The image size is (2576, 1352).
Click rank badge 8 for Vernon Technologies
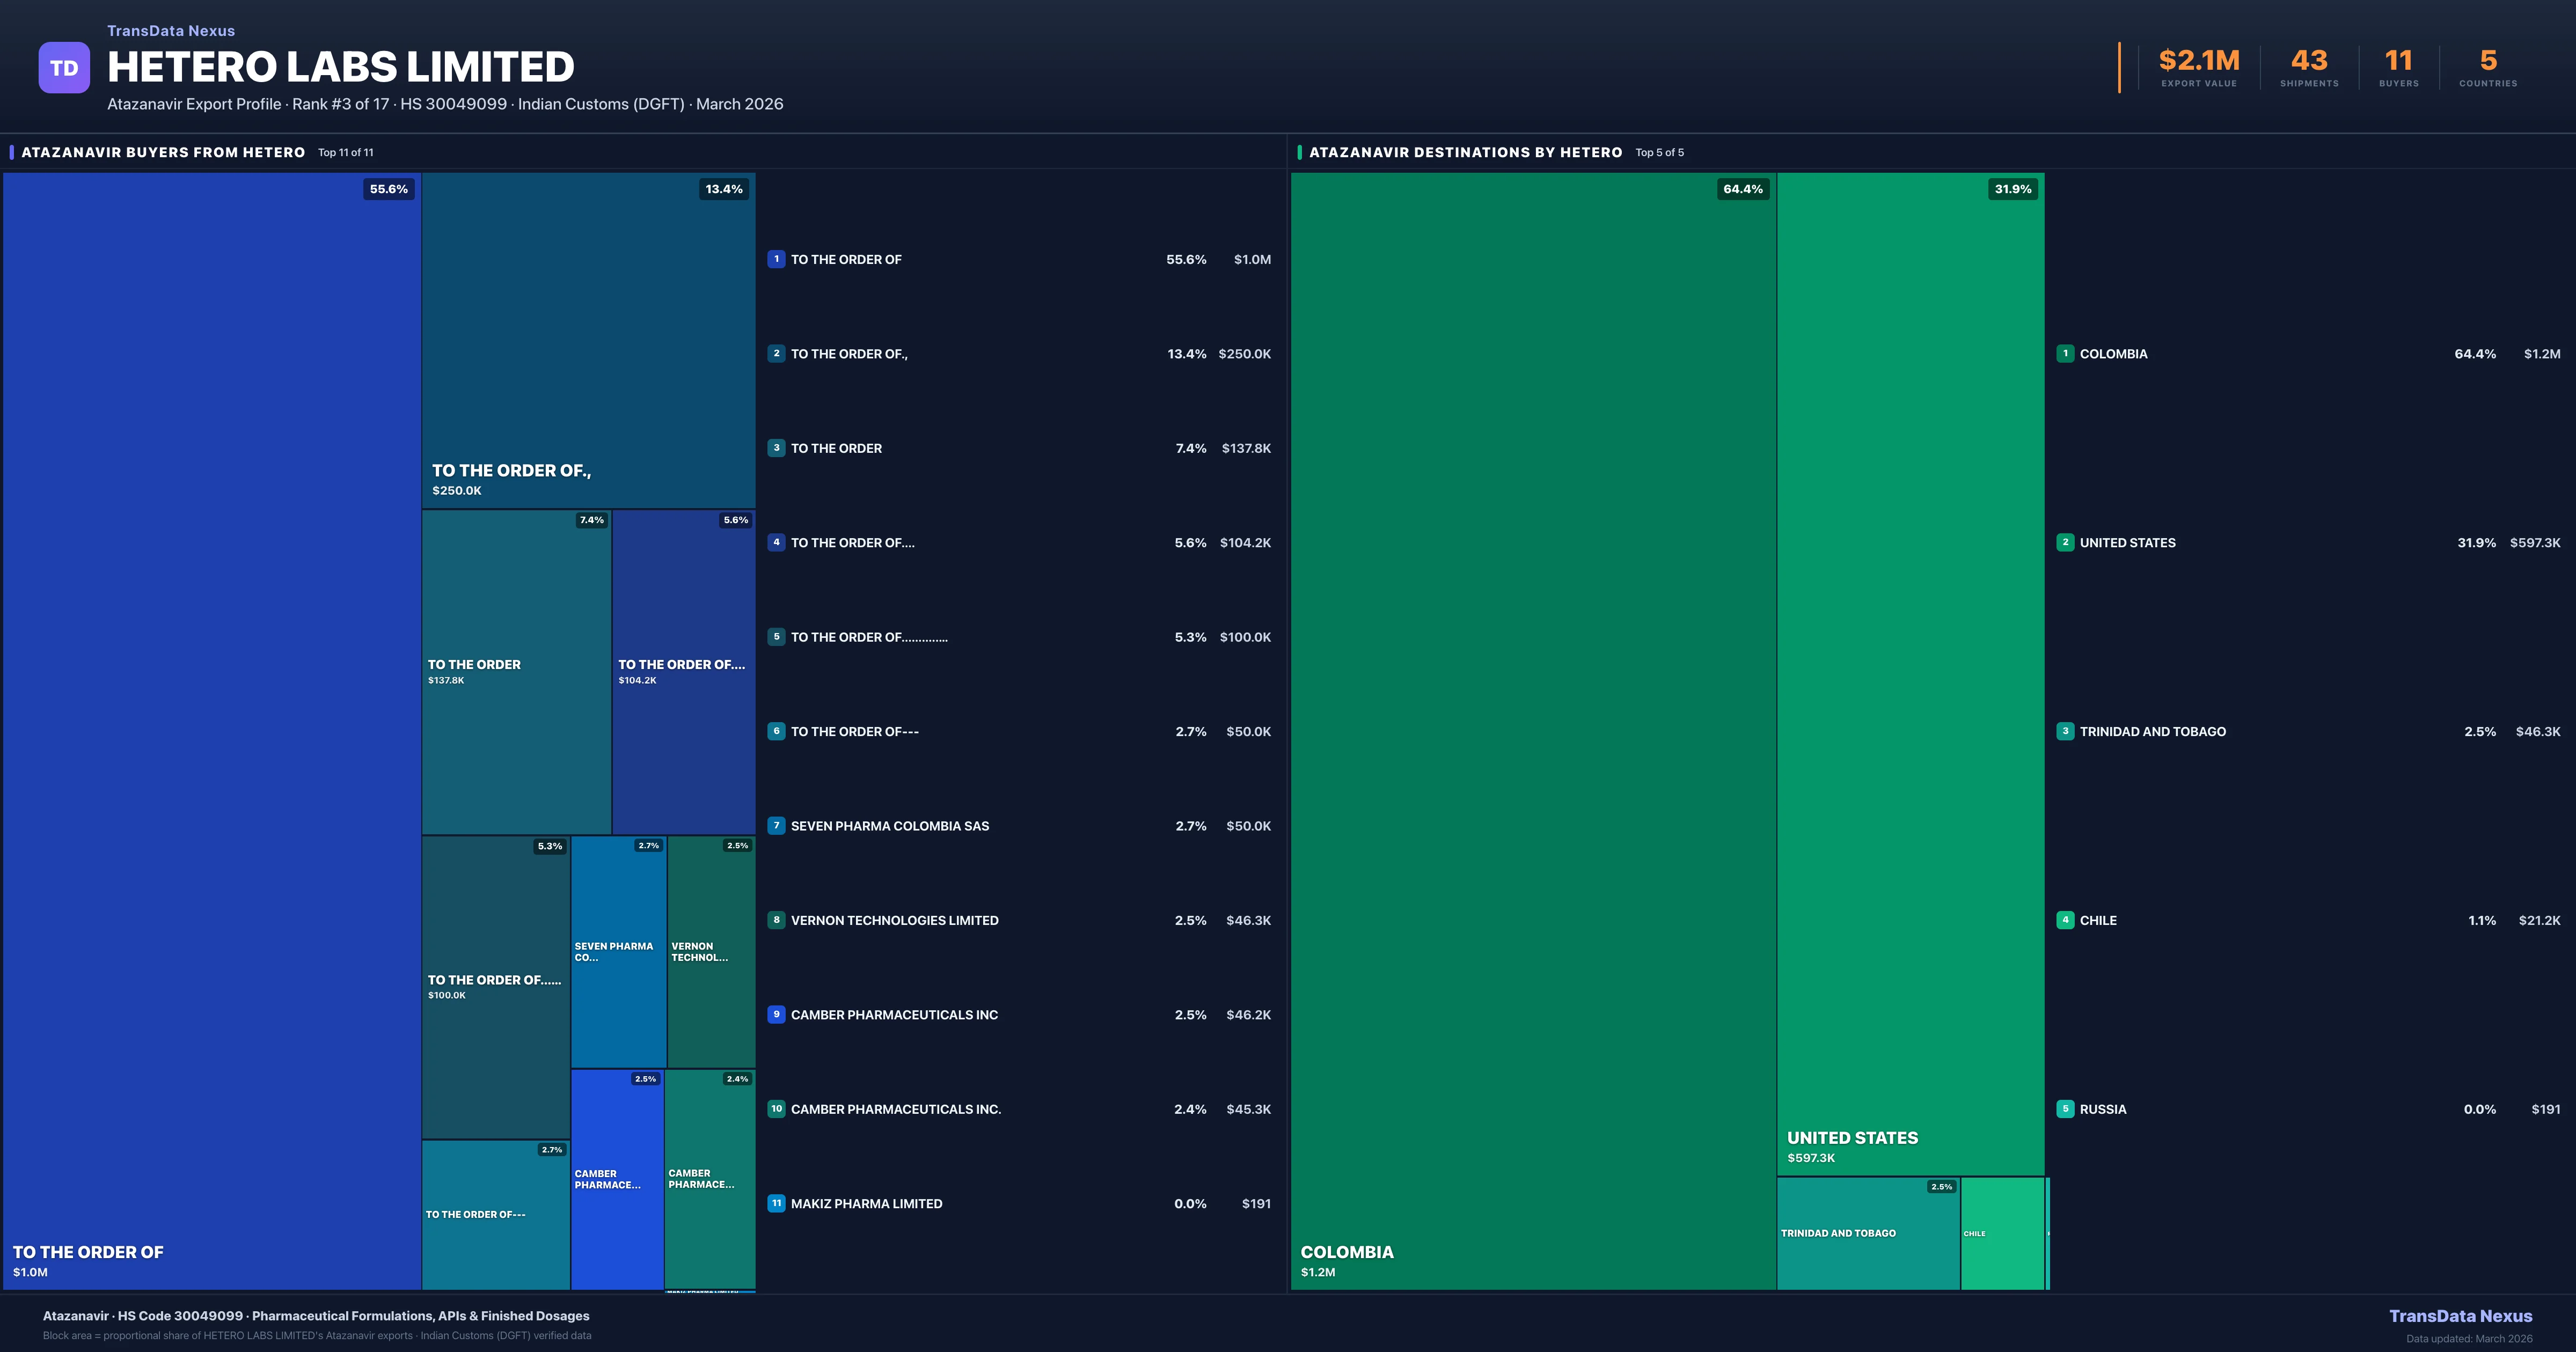[x=776, y=920]
